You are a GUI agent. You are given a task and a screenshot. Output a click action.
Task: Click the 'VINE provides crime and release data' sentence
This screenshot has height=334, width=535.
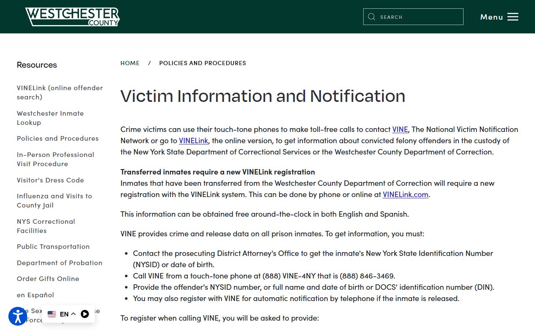pos(273,234)
